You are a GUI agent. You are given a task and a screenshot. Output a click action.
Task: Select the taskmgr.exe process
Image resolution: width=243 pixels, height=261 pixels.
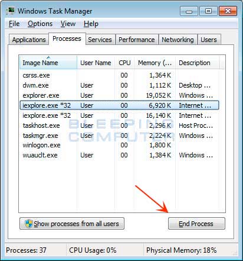coord(119,136)
